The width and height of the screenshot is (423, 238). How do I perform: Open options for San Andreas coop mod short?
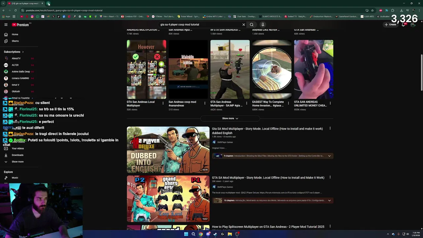205,103
